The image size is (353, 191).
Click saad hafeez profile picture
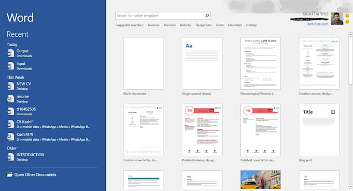[x=337, y=19]
